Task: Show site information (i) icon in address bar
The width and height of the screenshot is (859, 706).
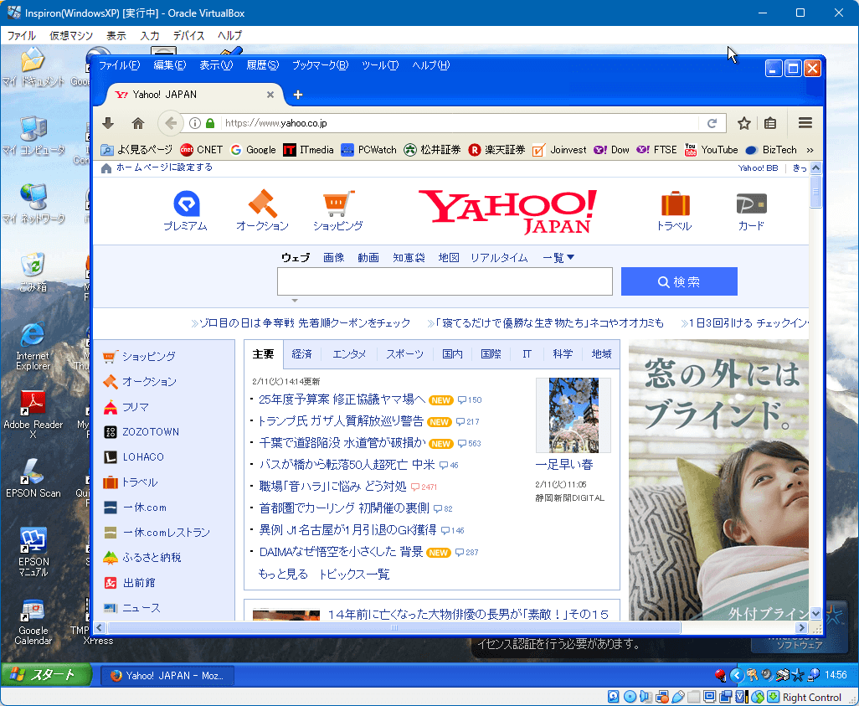Action: click(x=194, y=123)
